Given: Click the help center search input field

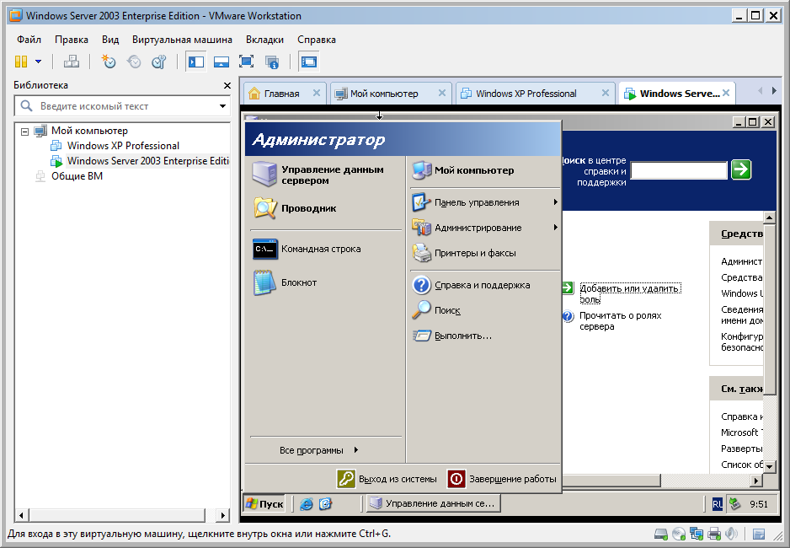Looking at the screenshot, I should [x=679, y=170].
